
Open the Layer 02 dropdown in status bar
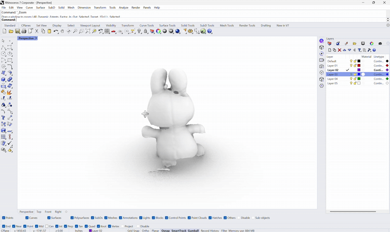(96, 231)
